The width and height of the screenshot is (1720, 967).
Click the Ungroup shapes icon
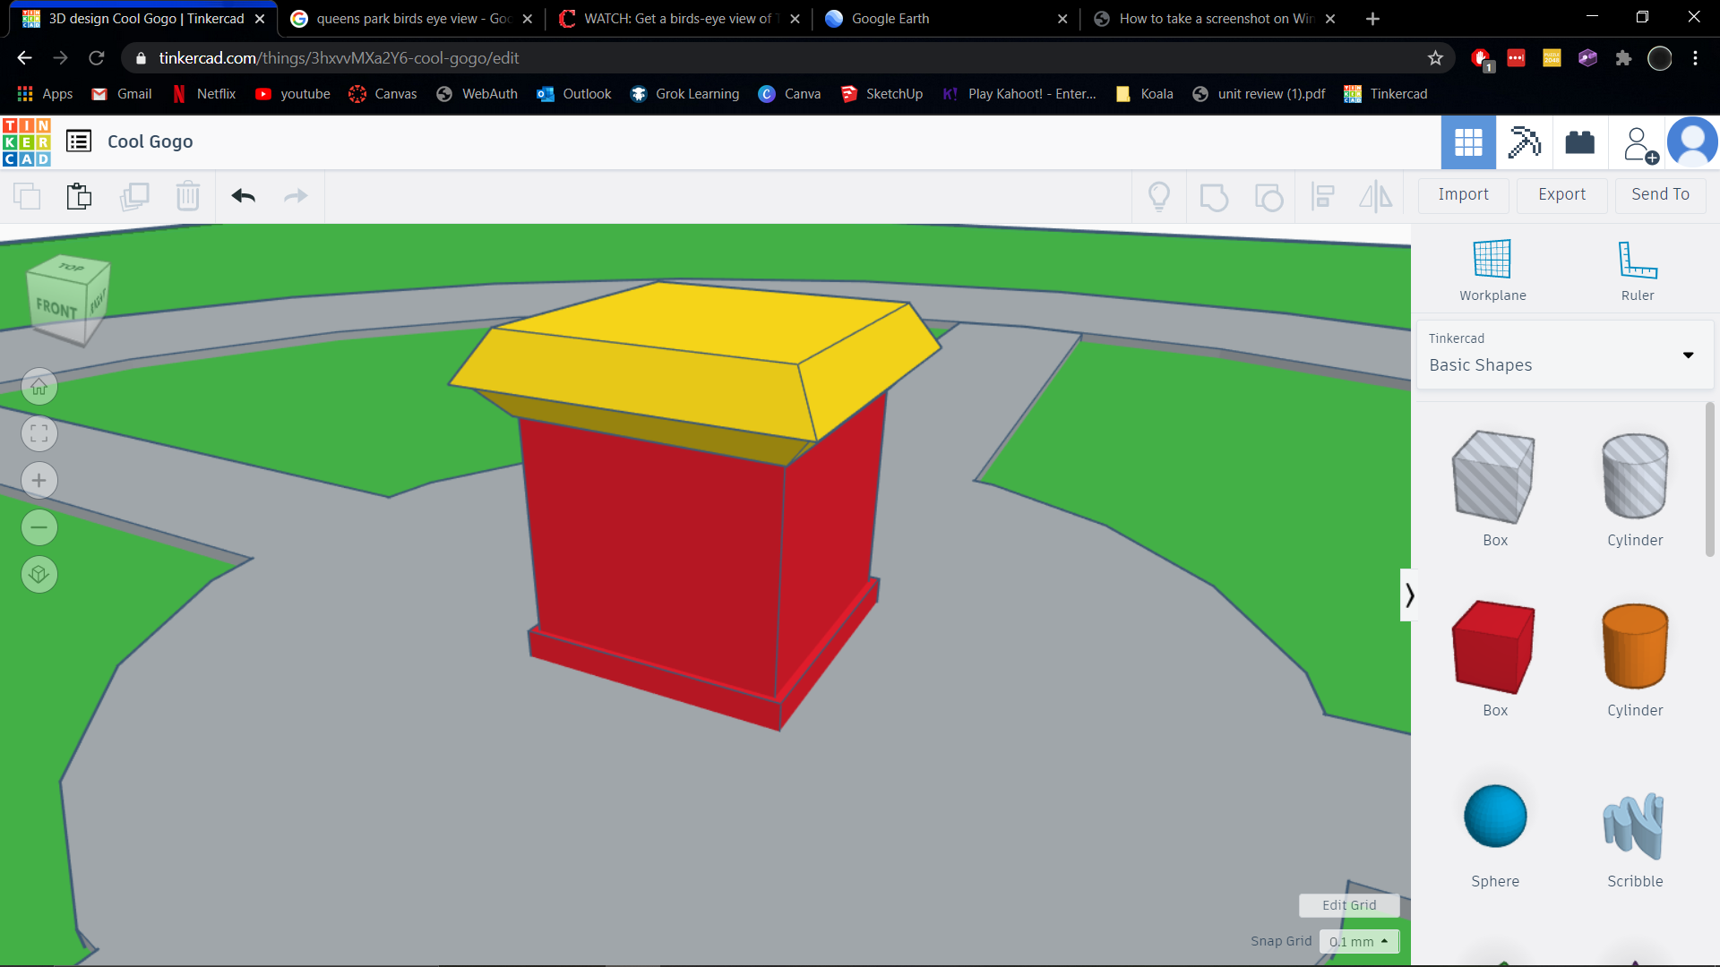[1268, 195]
